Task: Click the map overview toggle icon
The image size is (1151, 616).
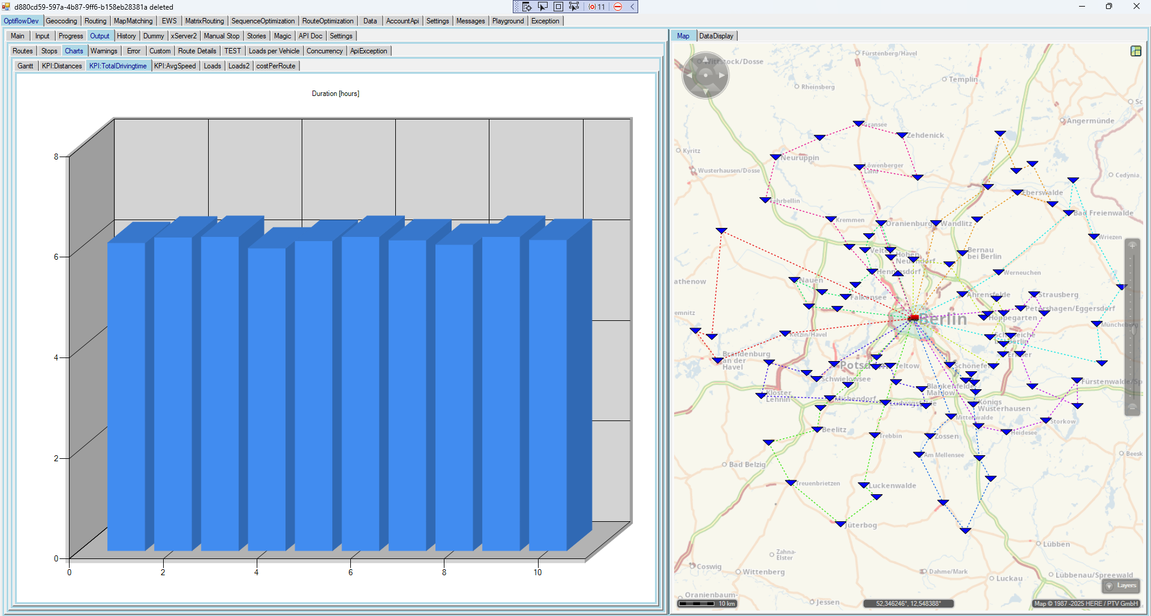Action: [1135, 51]
